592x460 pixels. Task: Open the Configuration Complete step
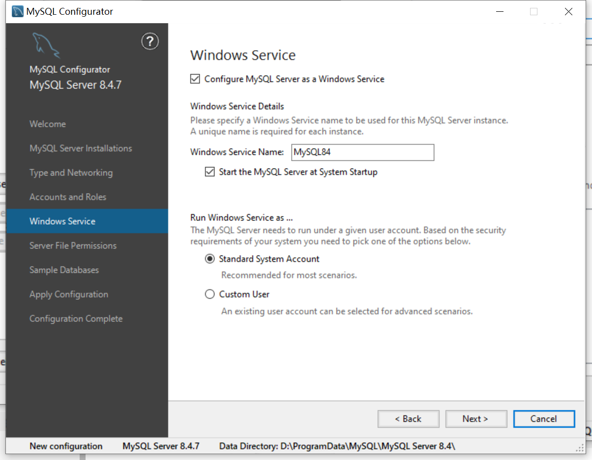pos(76,318)
